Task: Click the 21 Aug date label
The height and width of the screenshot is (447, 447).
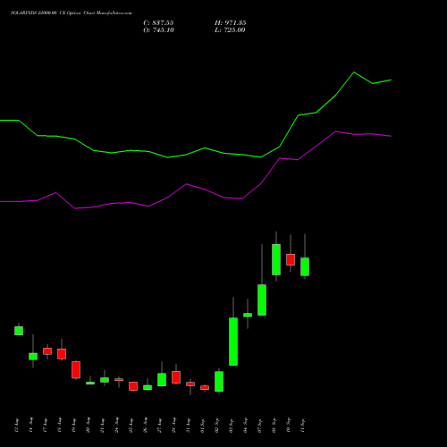Action: pyautogui.click(x=103, y=426)
